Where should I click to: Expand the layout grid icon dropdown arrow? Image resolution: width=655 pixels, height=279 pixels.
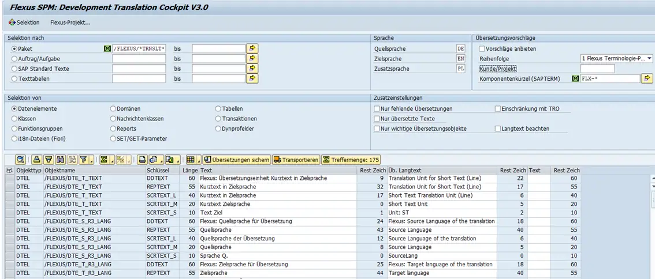pyautogui.click(x=198, y=160)
